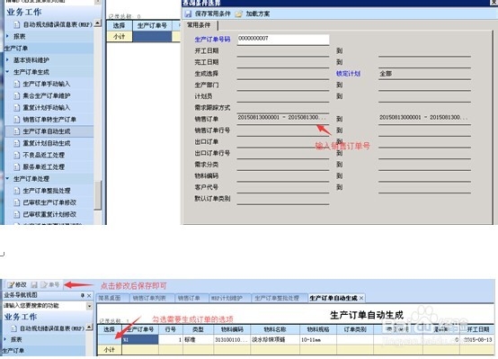The height and width of the screenshot is (359, 498).
Task: Click the document icon of 不良品返工处理
Action: (17, 155)
